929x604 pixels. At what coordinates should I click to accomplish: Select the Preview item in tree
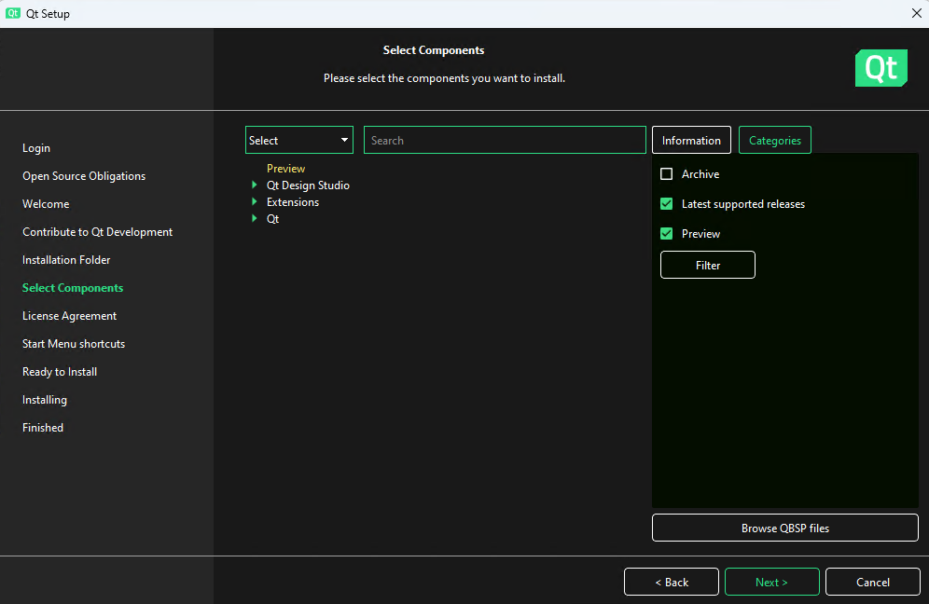(285, 168)
